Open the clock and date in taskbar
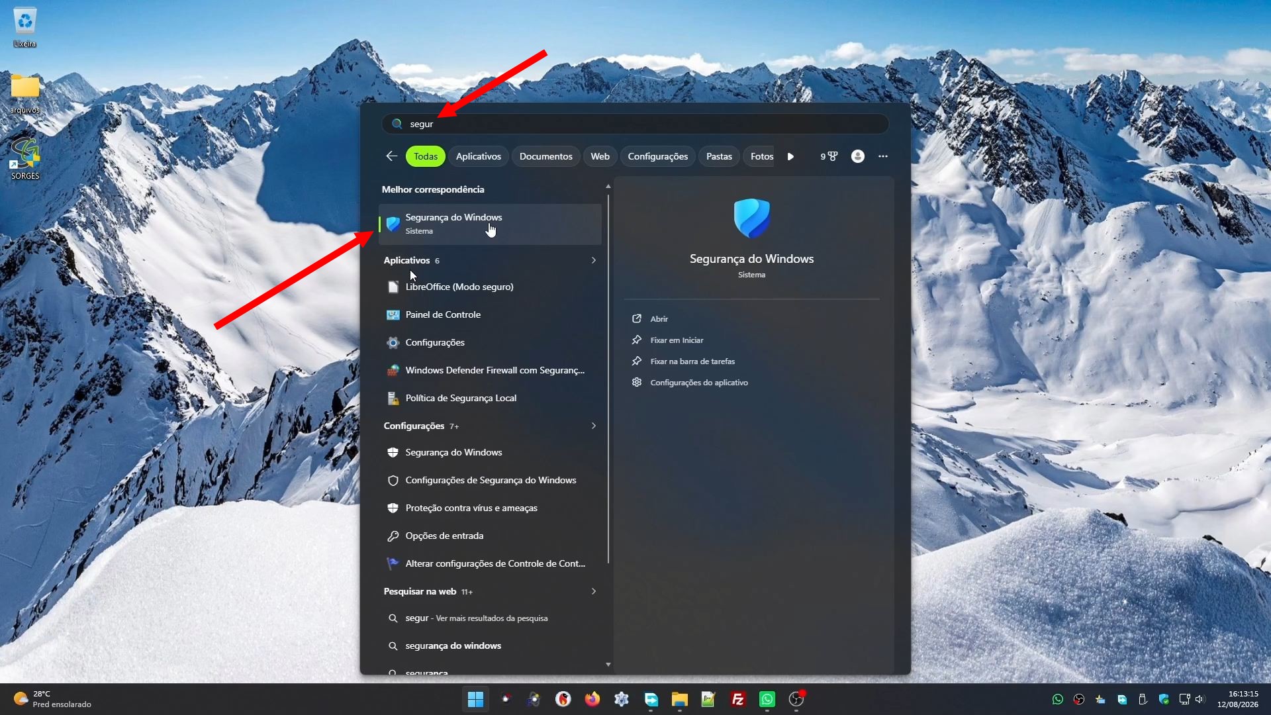Screen dimensions: 1271x715 click(1237, 699)
